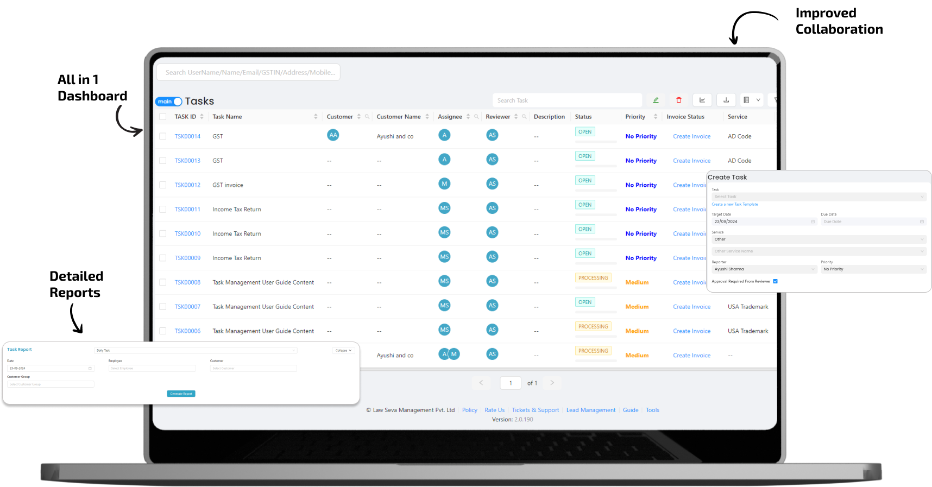The image size is (932, 487).
Task: Open the chart analytics icon button
Action: coord(702,100)
